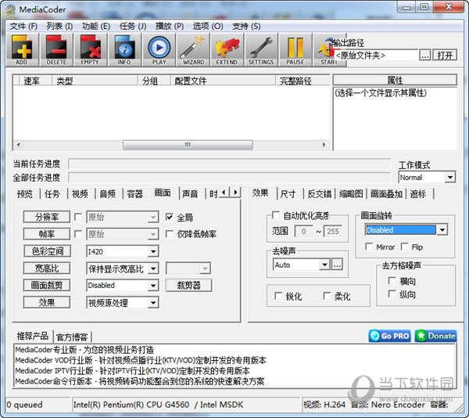Open the 选项 (O) menu
This screenshot has width=469, height=418.
pyautogui.click(x=208, y=27)
